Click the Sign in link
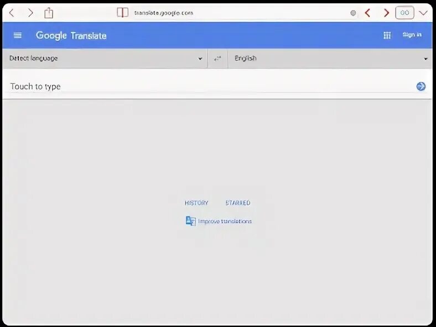 [x=412, y=35]
